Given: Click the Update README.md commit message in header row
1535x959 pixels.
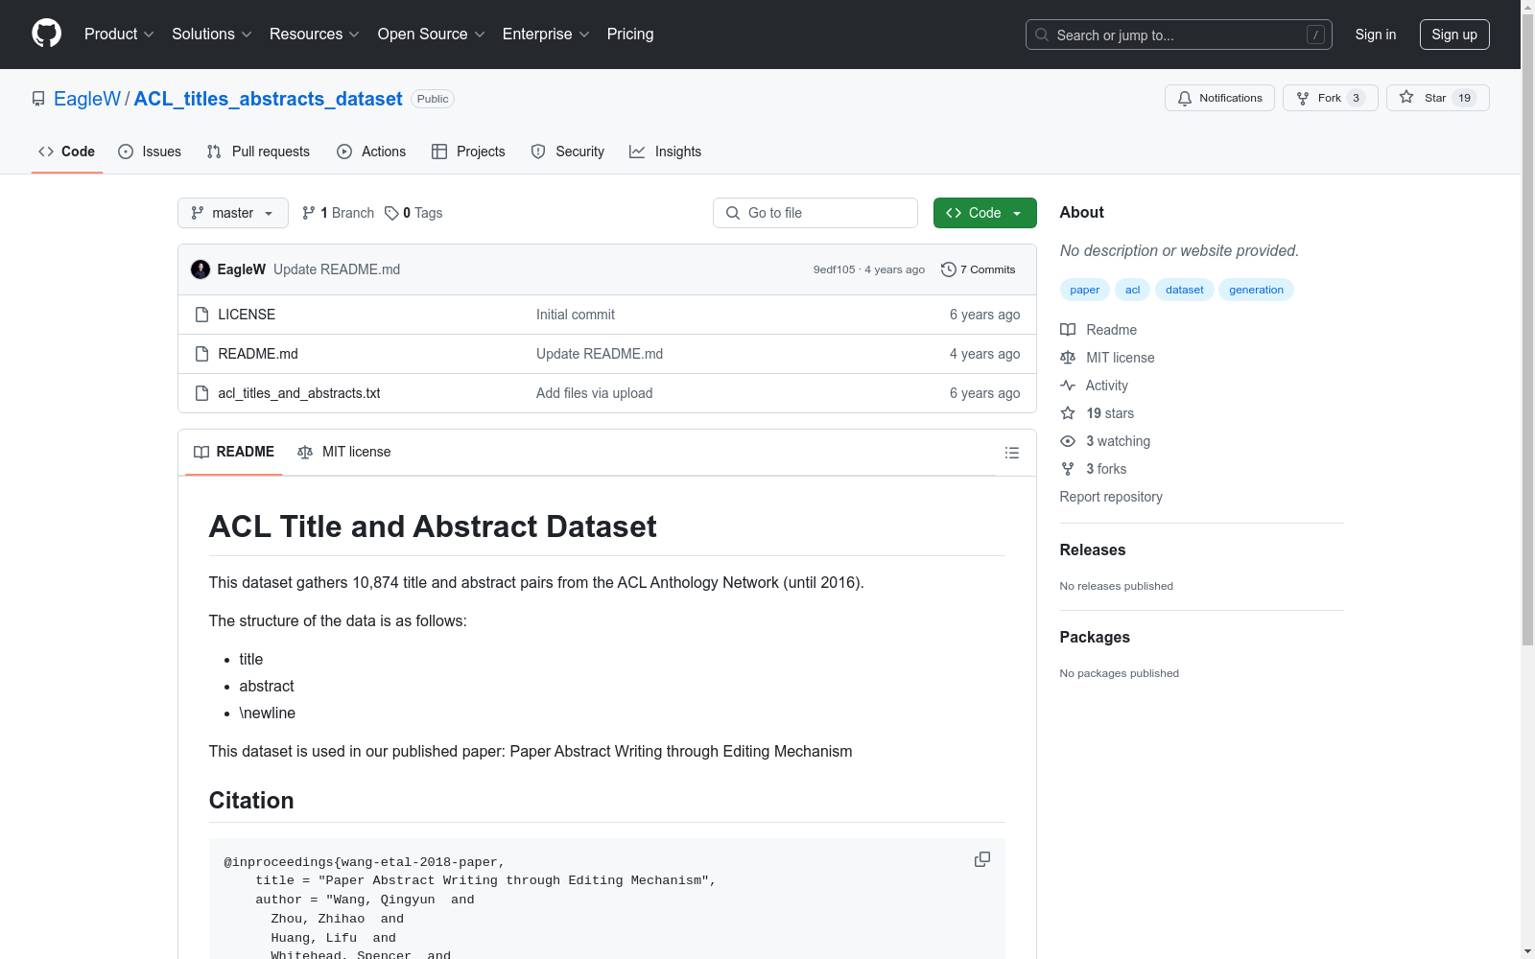Looking at the screenshot, I should pyautogui.click(x=337, y=269).
